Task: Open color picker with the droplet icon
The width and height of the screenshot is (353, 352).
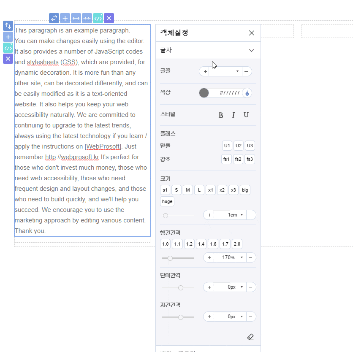Action: tap(247, 93)
